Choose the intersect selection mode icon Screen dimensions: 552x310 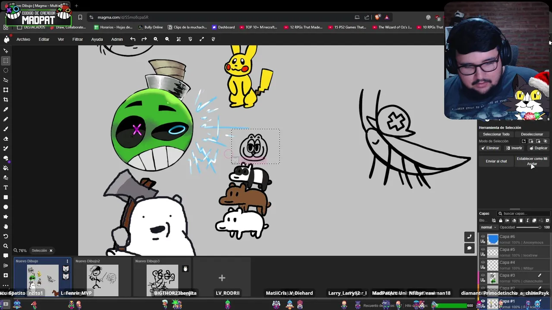[545, 141]
